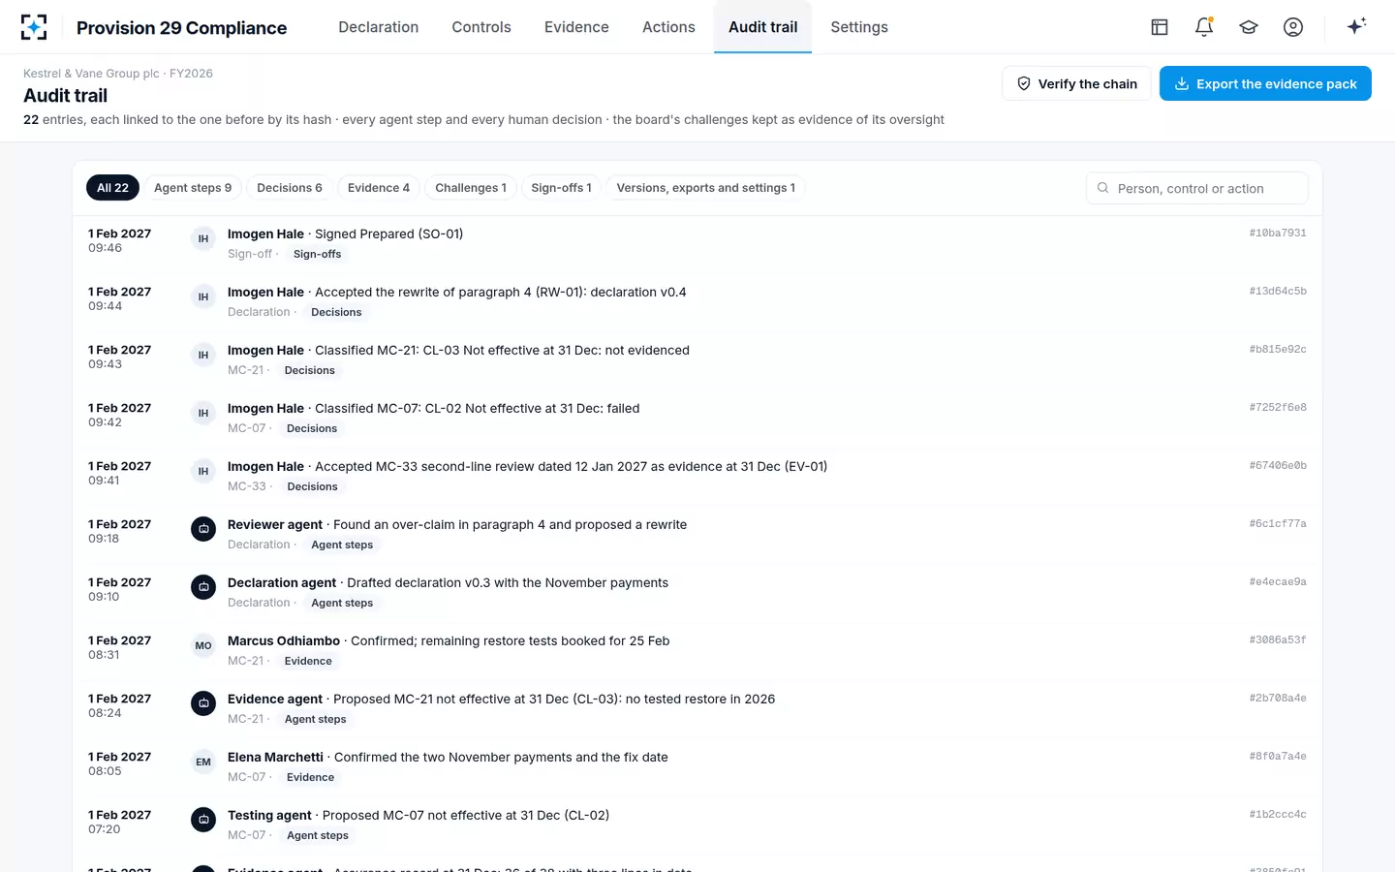Filter entries by Agent steps 9
Image resolution: width=1395 pixels, height=872 pixels.
tap(193, 188)
